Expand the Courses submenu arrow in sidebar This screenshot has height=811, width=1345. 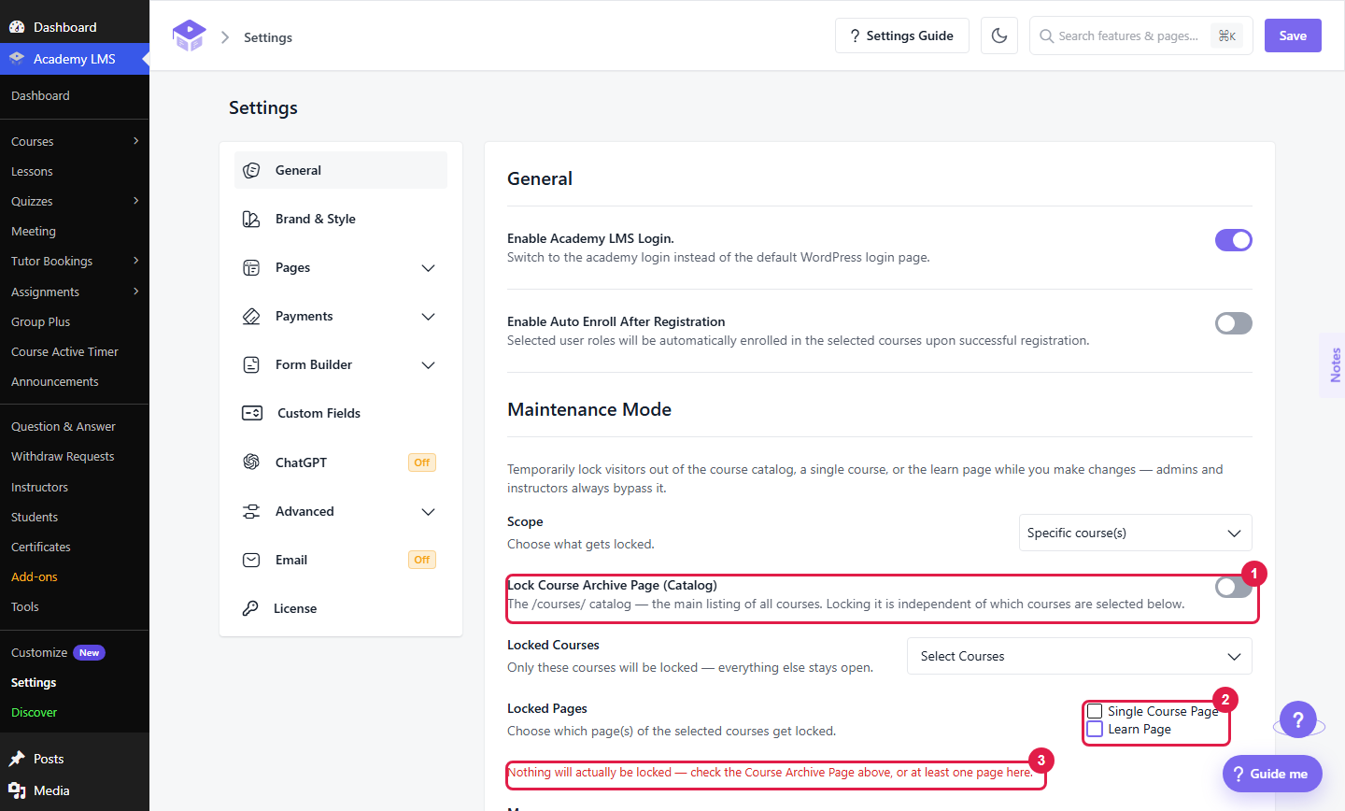point(136,141)
